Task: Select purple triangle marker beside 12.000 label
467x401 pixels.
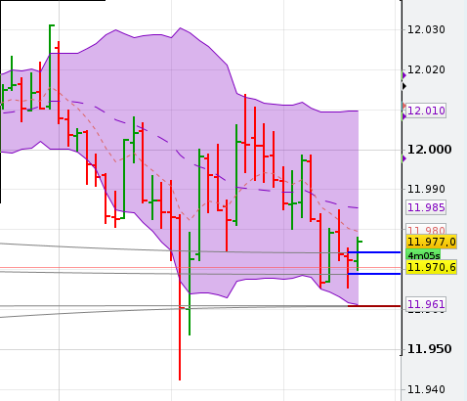Action: pos(404,159)
